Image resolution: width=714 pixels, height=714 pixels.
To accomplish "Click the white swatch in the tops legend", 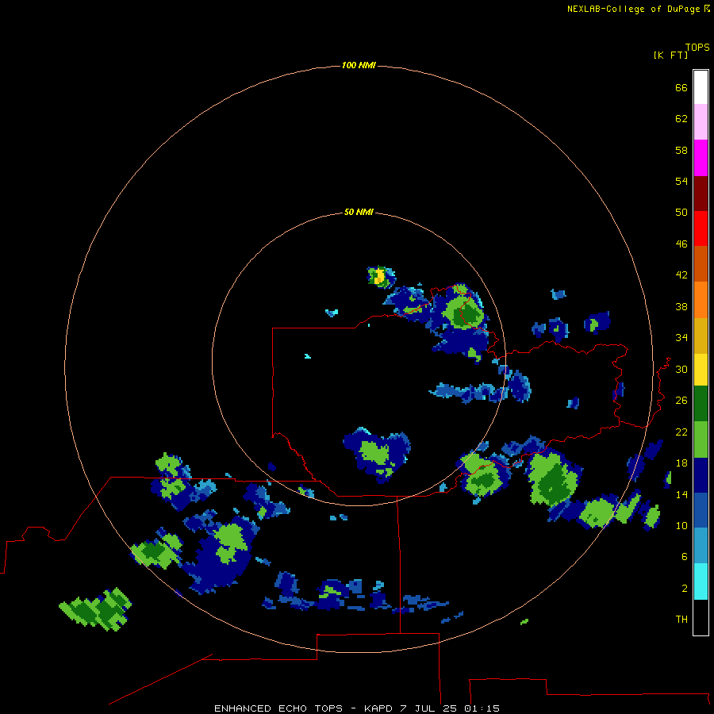I will [701, 87].
